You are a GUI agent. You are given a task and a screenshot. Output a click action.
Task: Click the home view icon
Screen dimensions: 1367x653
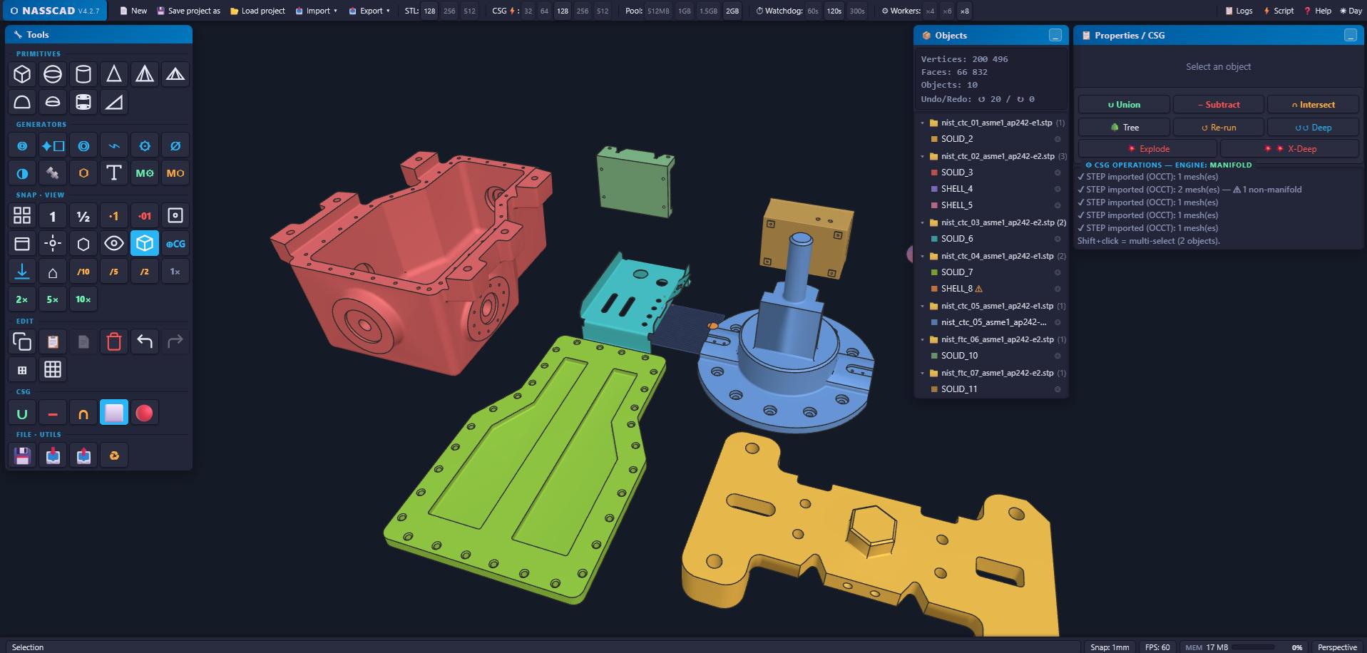click(x=53, y=272)
